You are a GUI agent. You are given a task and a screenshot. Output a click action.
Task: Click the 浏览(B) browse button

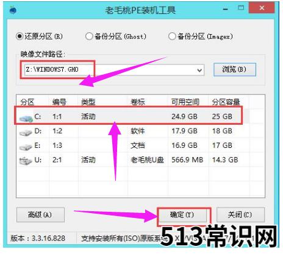(x=235, y=69)
